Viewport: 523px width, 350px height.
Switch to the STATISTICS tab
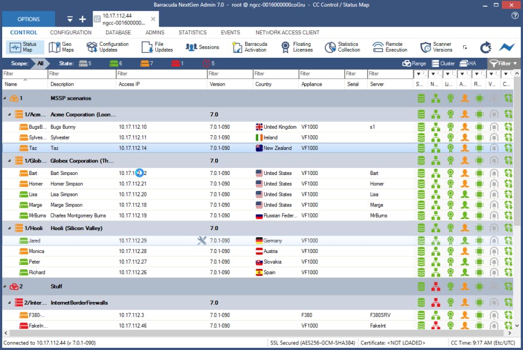pyautogui.click(x=192, y=33)
